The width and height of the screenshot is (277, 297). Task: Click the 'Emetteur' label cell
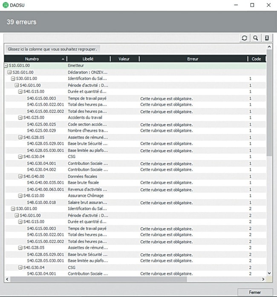click(x=76, y=66)
